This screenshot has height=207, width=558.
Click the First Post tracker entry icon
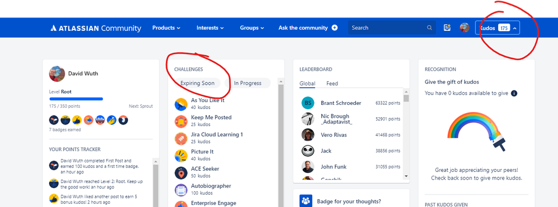54,165
